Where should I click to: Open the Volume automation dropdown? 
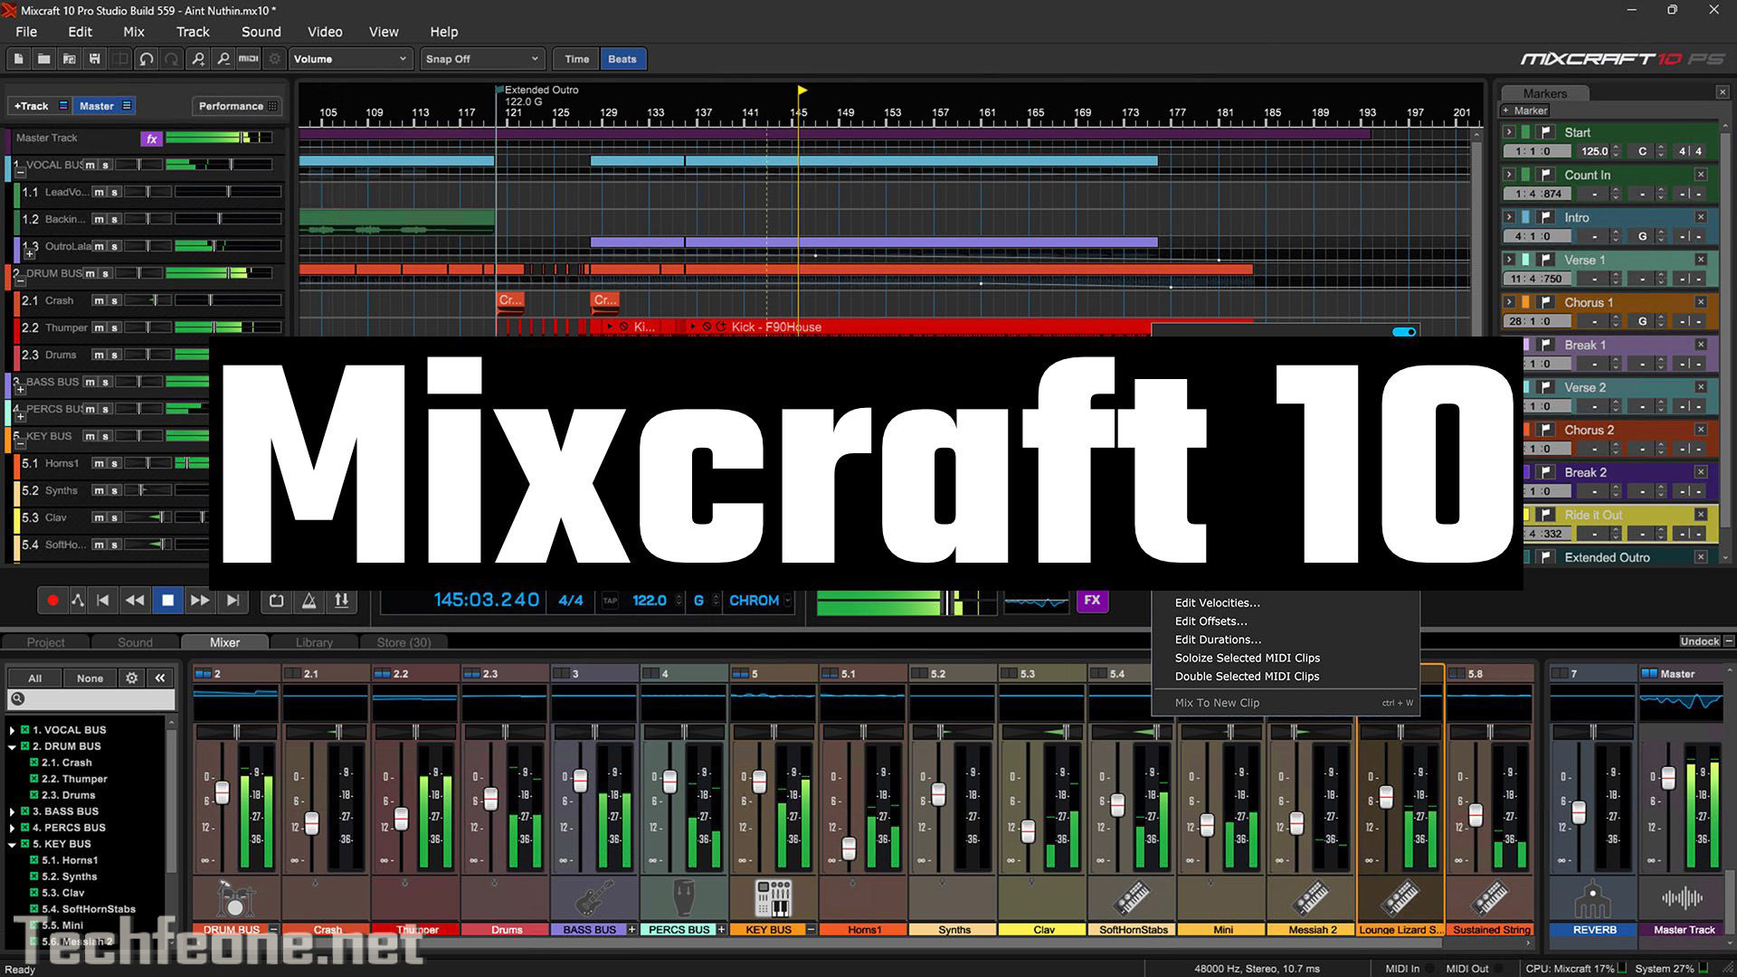click(x=350, y=59)
